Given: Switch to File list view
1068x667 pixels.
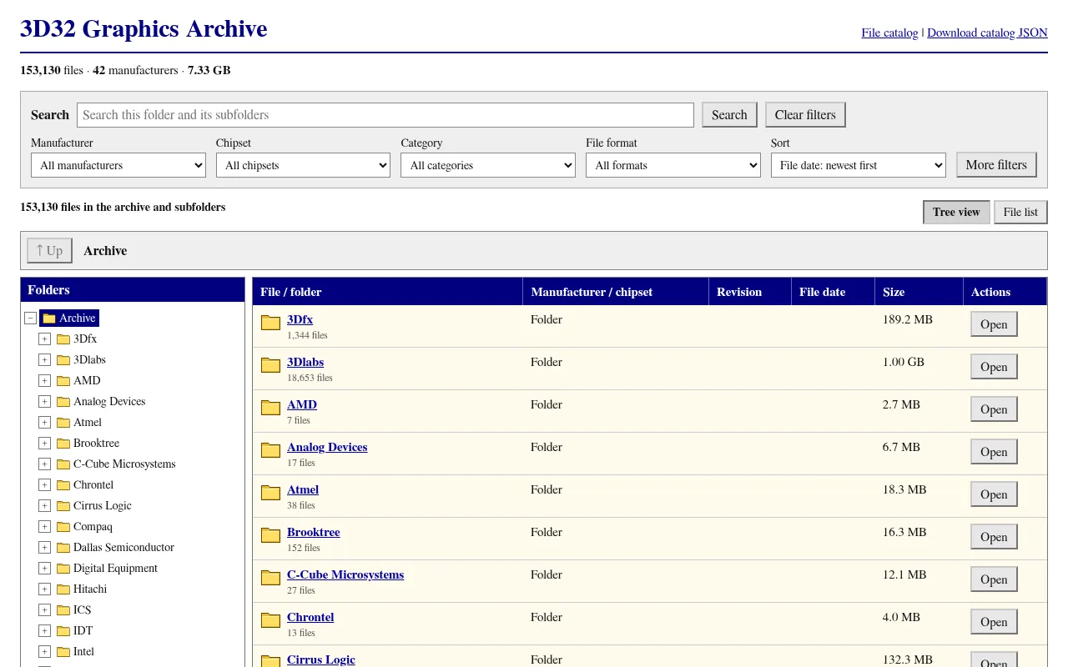Looking at the screenshot, I should (x=1020, y=212).
